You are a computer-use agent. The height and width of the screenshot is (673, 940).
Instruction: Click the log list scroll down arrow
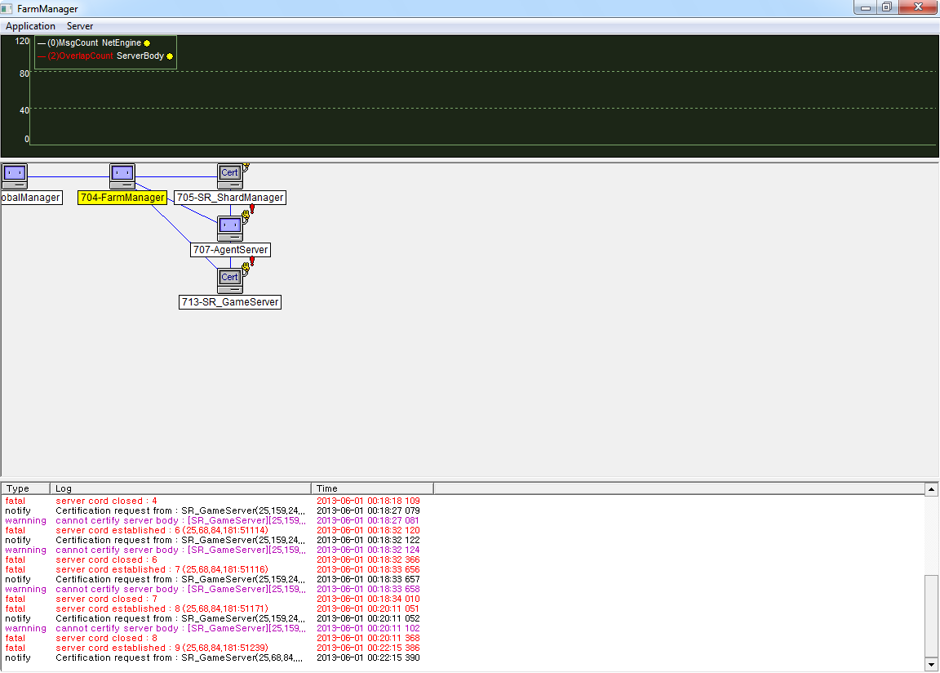[931, 665]
